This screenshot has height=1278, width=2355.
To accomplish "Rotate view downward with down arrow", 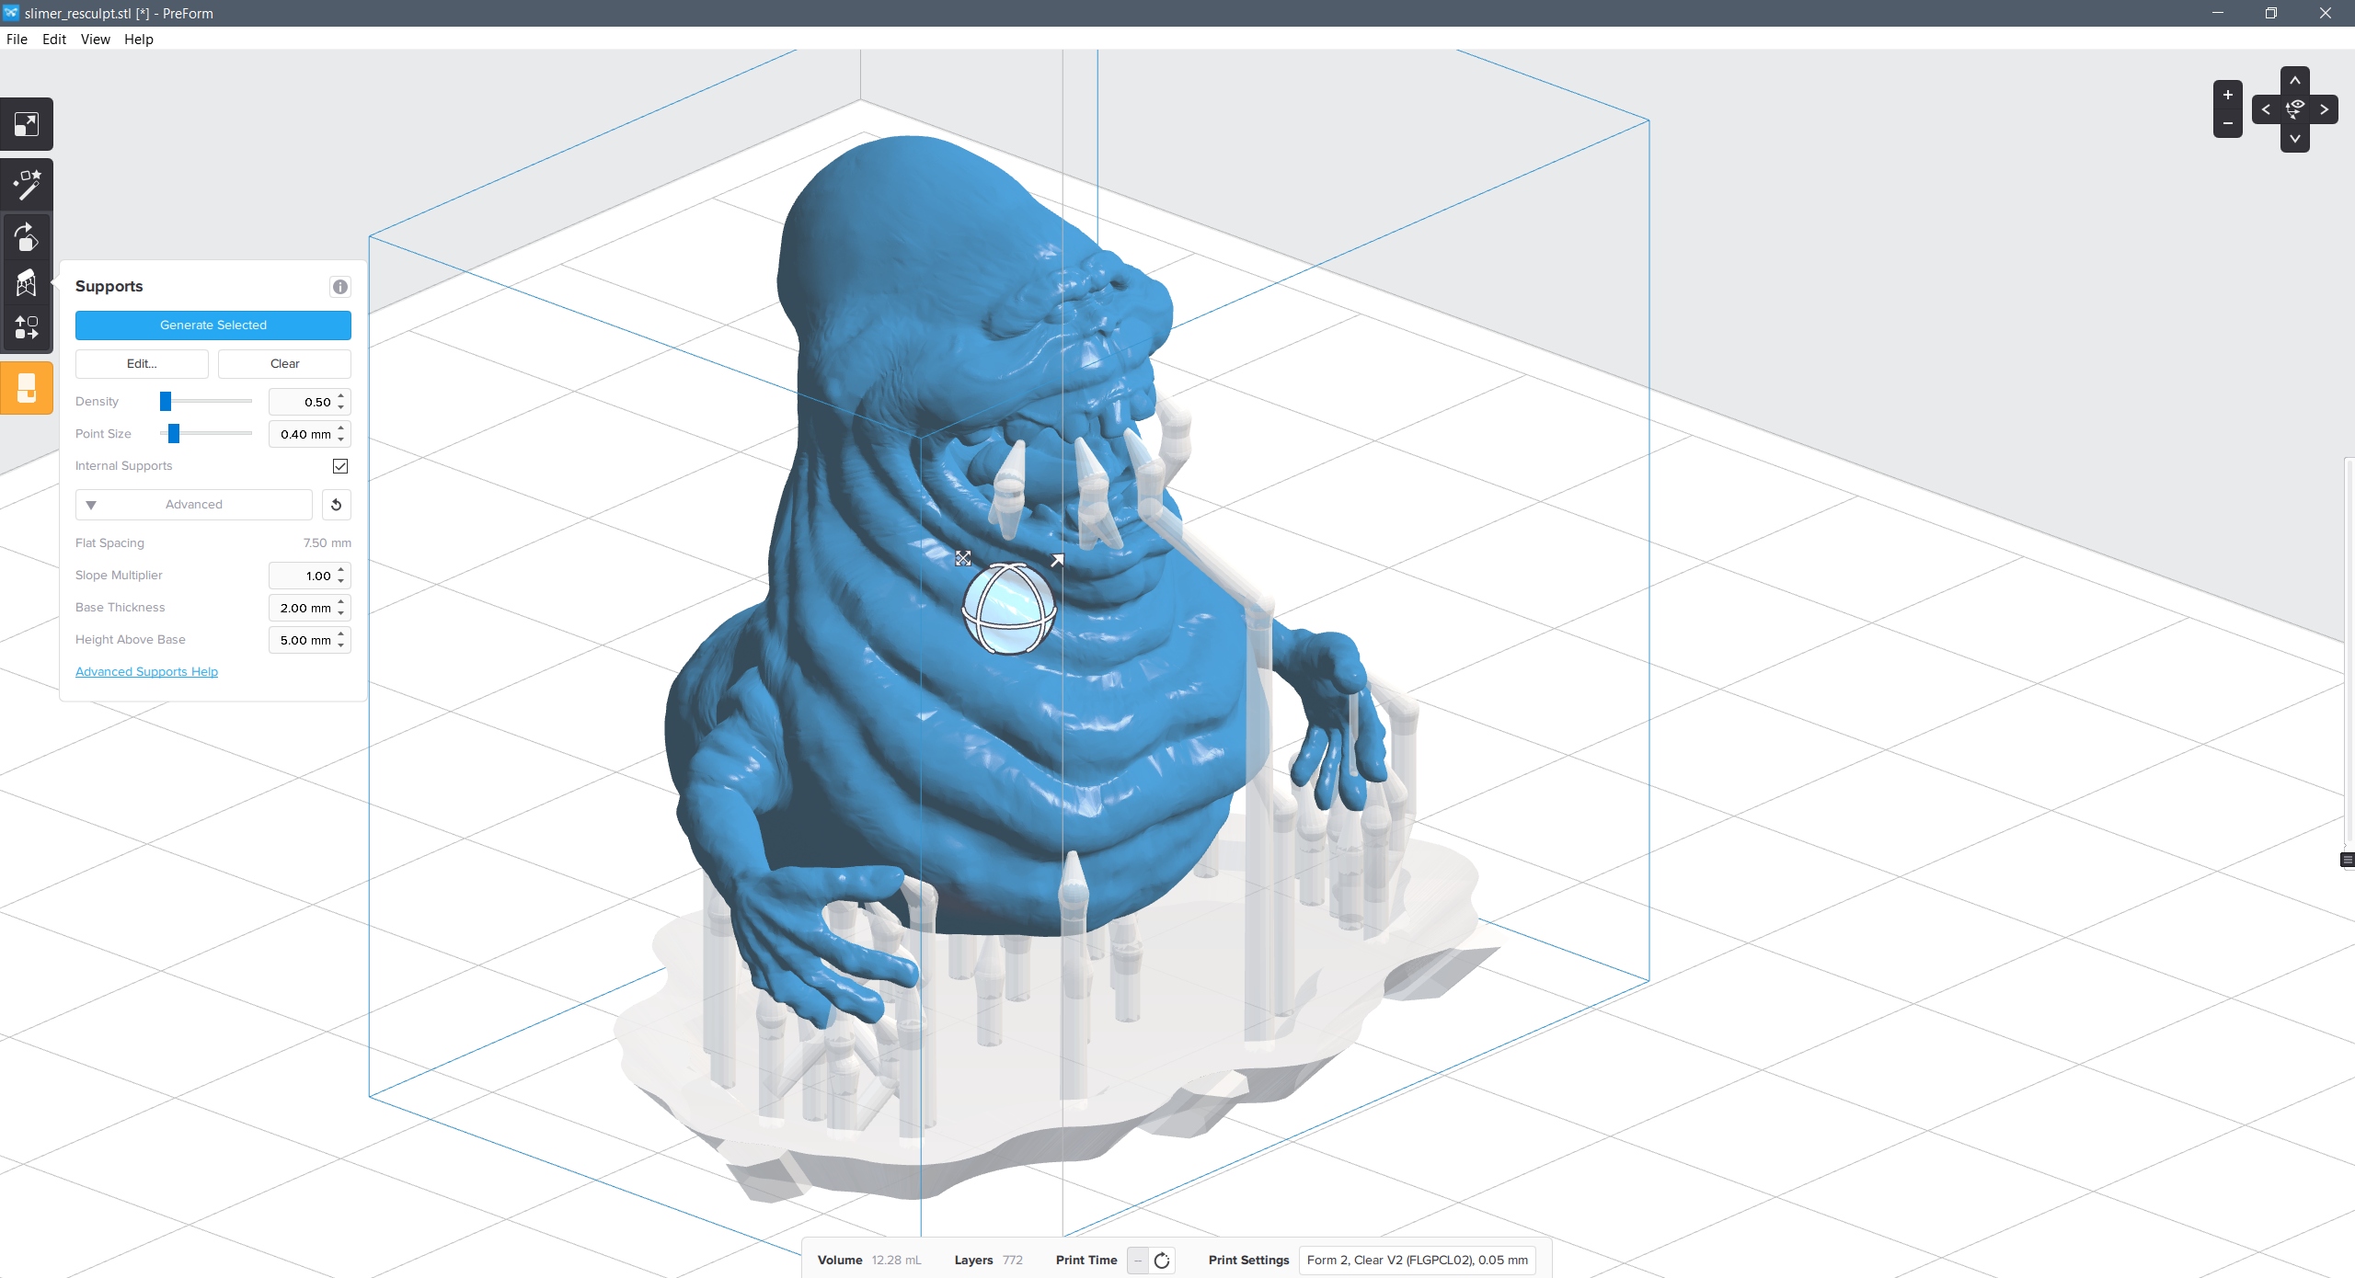I will point(2295,139).
